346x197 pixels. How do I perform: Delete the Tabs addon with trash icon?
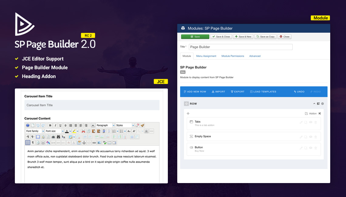pos(316,122)
